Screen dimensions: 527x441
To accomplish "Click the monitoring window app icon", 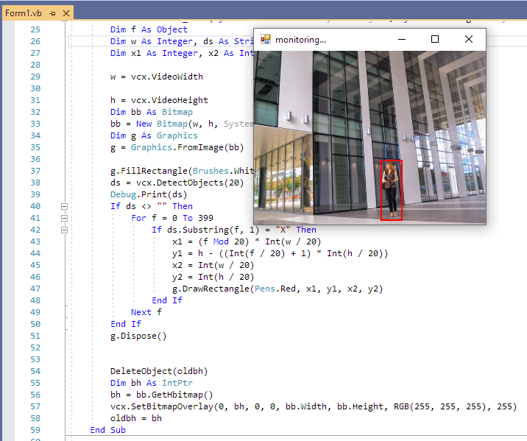I will (x=266, y=40).
